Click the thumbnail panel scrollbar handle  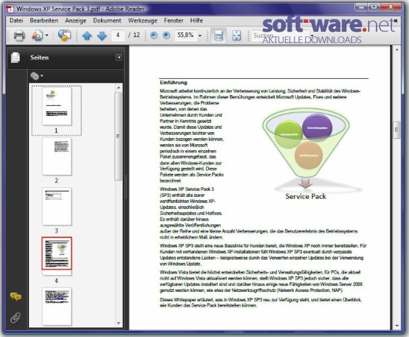[119, 136]
